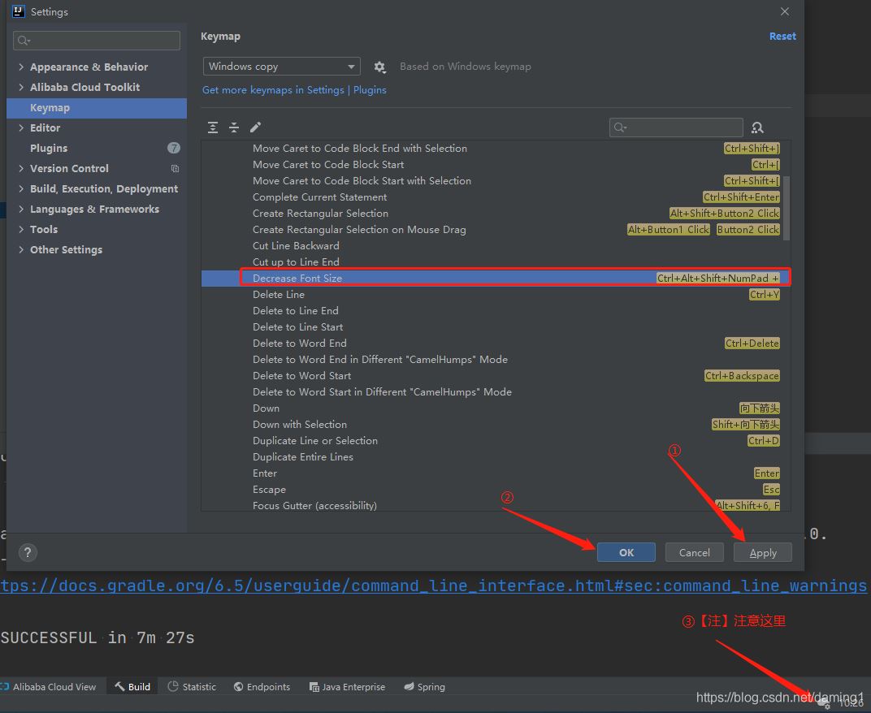Click the keymap list vertical scrollbar
The width and height of the screenshot is (871, 713).
(786, 207)
